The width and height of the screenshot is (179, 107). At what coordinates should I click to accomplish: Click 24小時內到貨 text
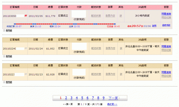pos(142,16)
